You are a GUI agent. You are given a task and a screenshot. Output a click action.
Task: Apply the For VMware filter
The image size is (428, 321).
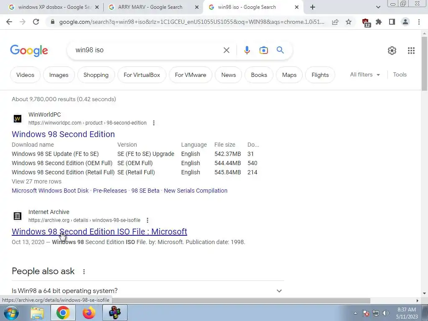point(191,75)
